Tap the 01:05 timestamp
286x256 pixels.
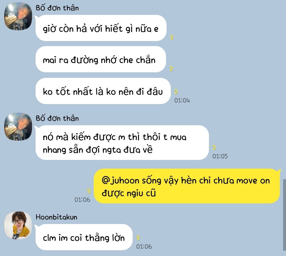click(x=220, y=156)
